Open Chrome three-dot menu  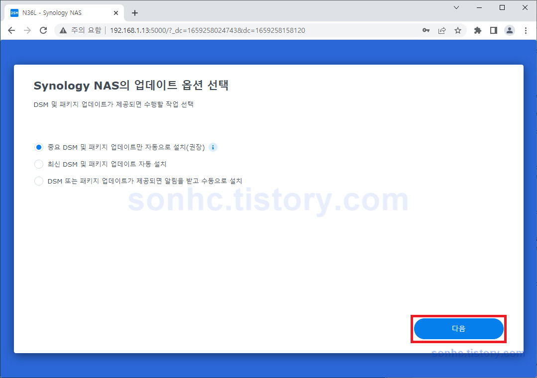coord(526,30)
